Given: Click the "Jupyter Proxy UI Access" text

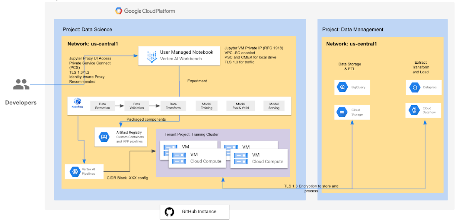Looking at the screenshot, I should click(90, 58).
